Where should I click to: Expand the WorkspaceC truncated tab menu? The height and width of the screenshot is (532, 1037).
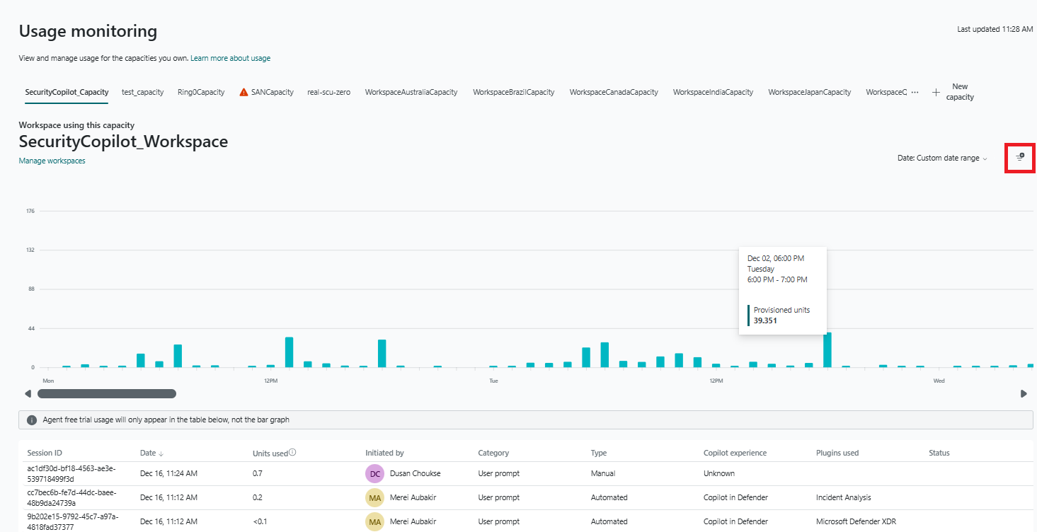pos(888,91)
